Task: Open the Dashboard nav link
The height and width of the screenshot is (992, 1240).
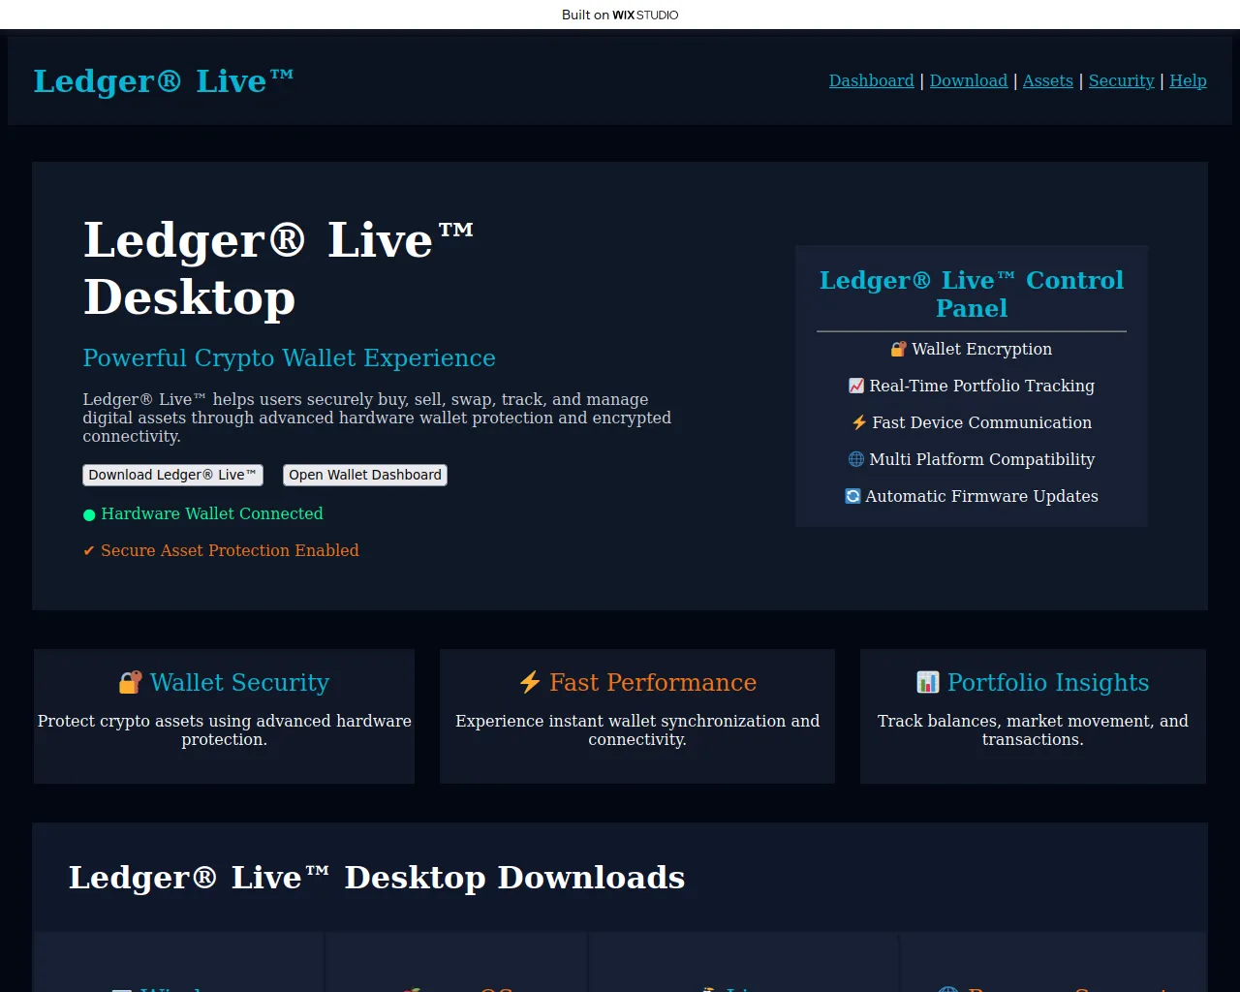Action: coord(871,80)
